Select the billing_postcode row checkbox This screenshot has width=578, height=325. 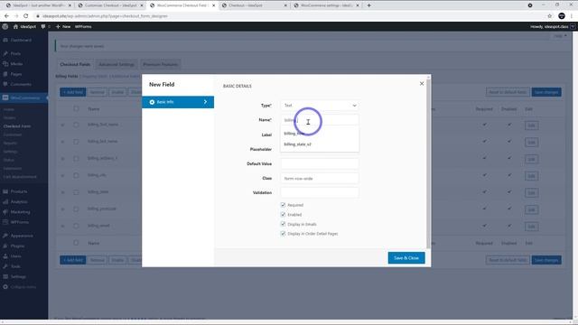tap(76, 209)
